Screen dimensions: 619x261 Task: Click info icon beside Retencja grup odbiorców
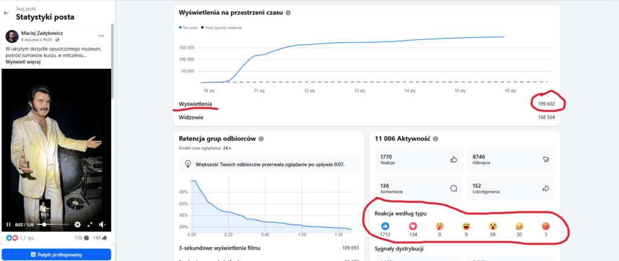coord(261,138)
